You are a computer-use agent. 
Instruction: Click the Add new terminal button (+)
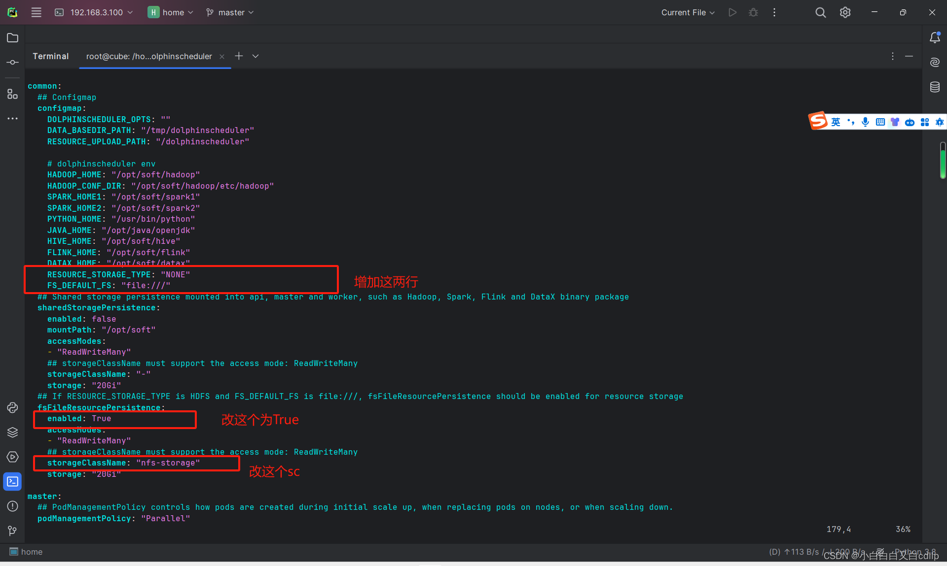(x=238, y=56)
